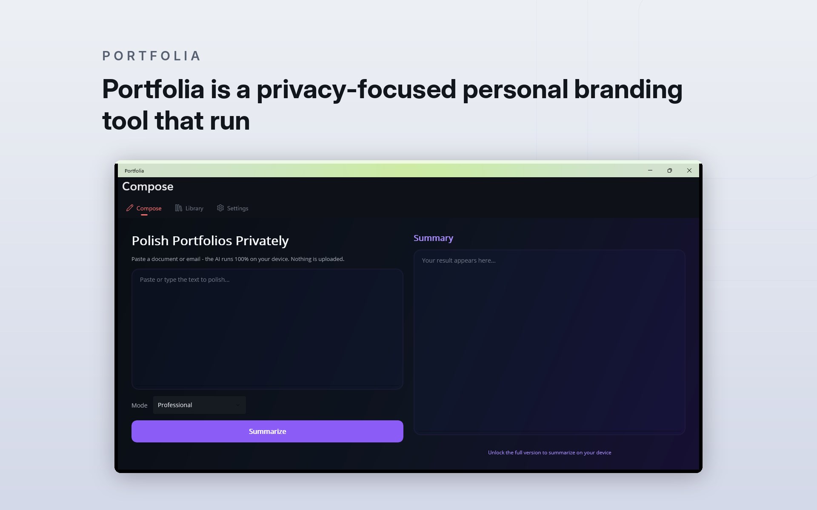Focus the 'Paste or type the text' box

click(267, 329)
